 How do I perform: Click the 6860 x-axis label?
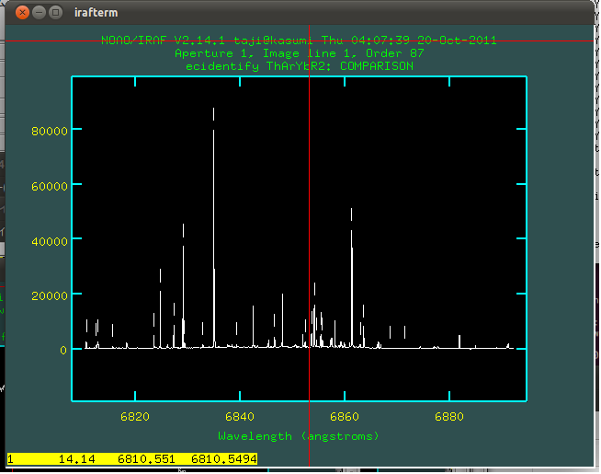[345, 416]
